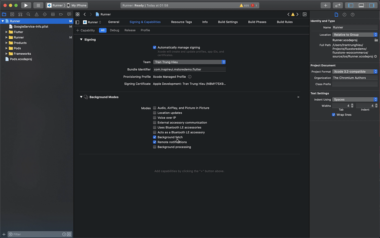Open the Library with the plus button
Viewport: 380px width, 238px height.
pyautogui.click(x=325, y=5)
